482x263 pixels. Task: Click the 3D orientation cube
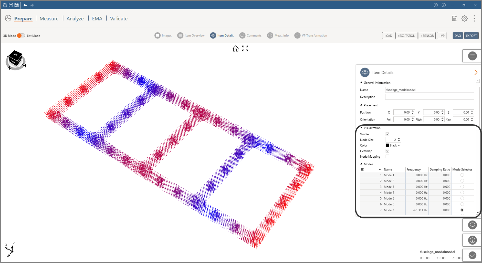click(15, 59)
